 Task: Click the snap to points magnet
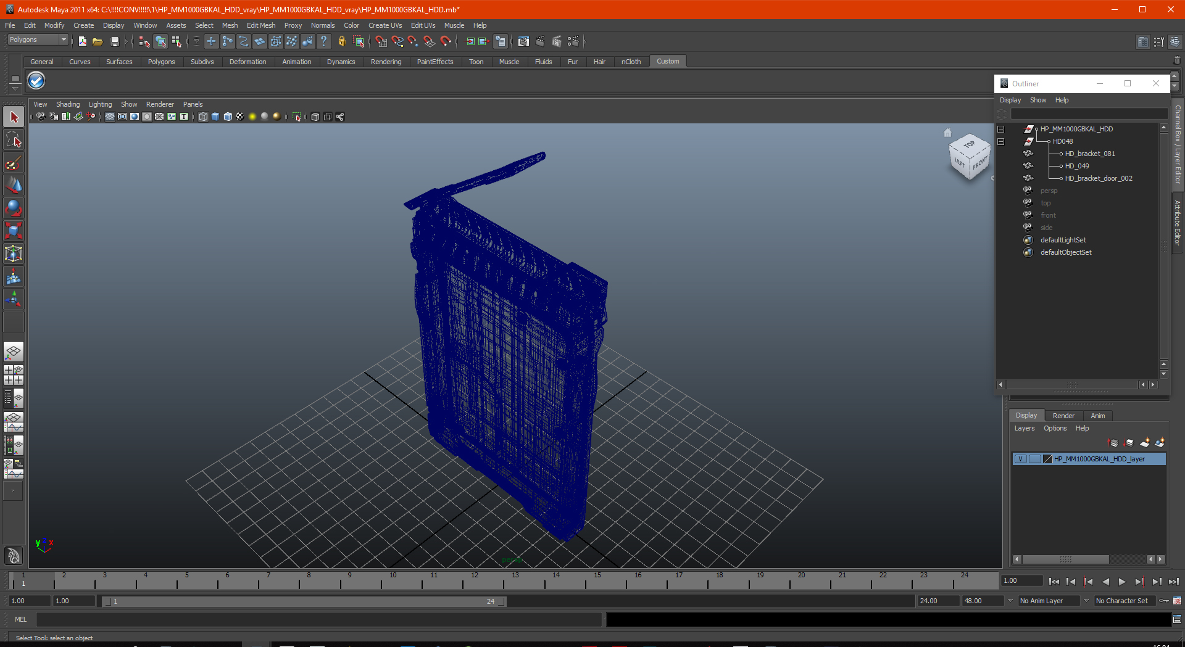tap(413, 41)
